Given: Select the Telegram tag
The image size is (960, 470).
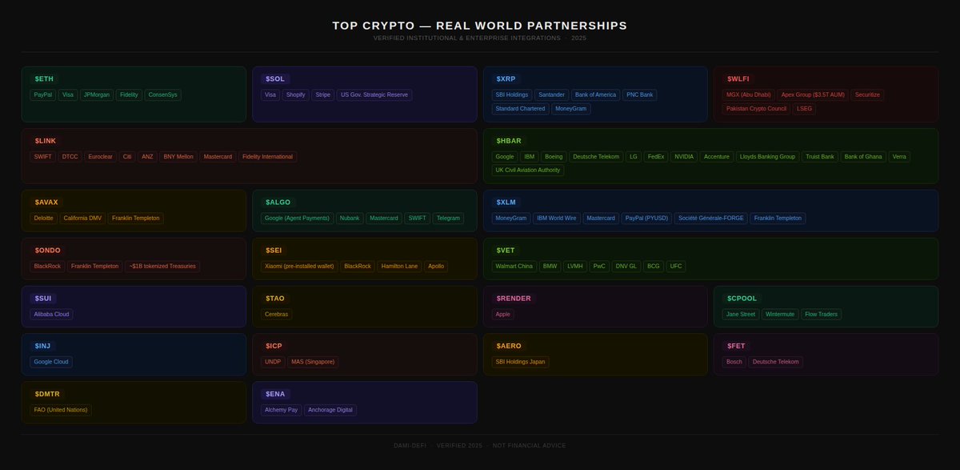Looking at the screenshot, I should click(x=449, y=218).
